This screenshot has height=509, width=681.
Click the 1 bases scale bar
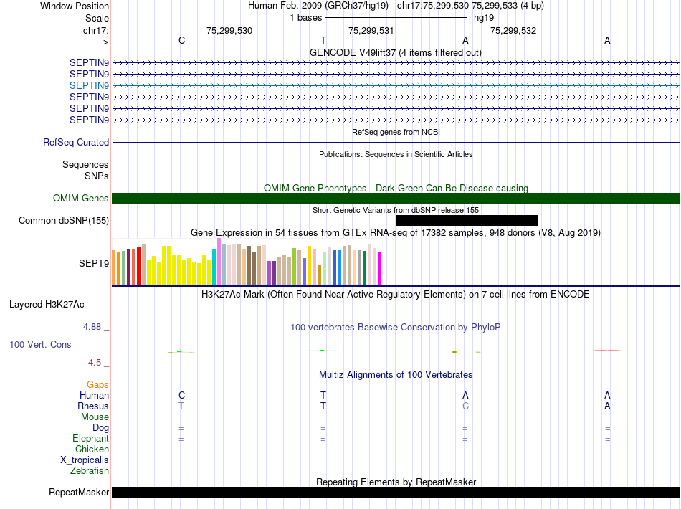click(396, 18)
